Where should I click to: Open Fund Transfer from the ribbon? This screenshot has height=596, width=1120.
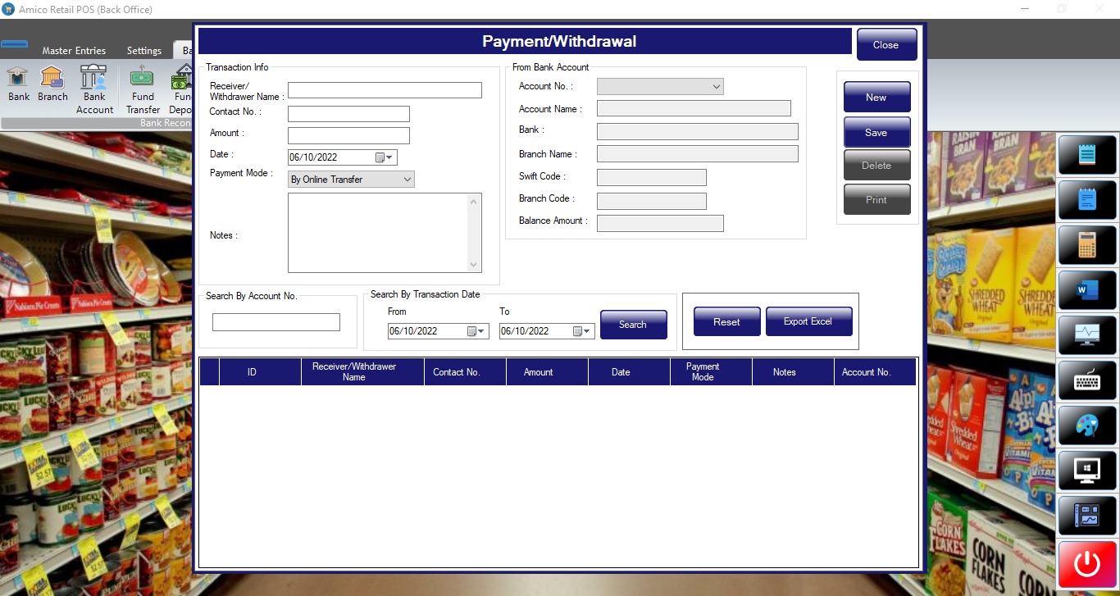click(x=143, y=89)
